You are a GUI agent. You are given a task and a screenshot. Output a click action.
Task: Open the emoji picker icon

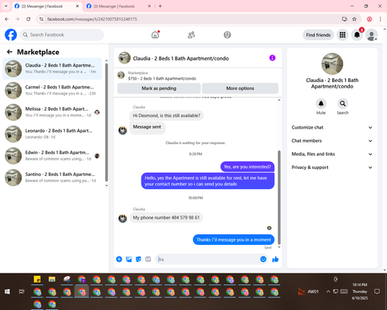point(263,259)
